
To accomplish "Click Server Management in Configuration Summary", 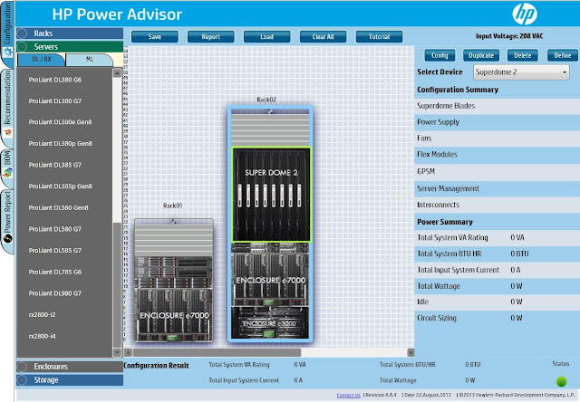I will 498,188.
